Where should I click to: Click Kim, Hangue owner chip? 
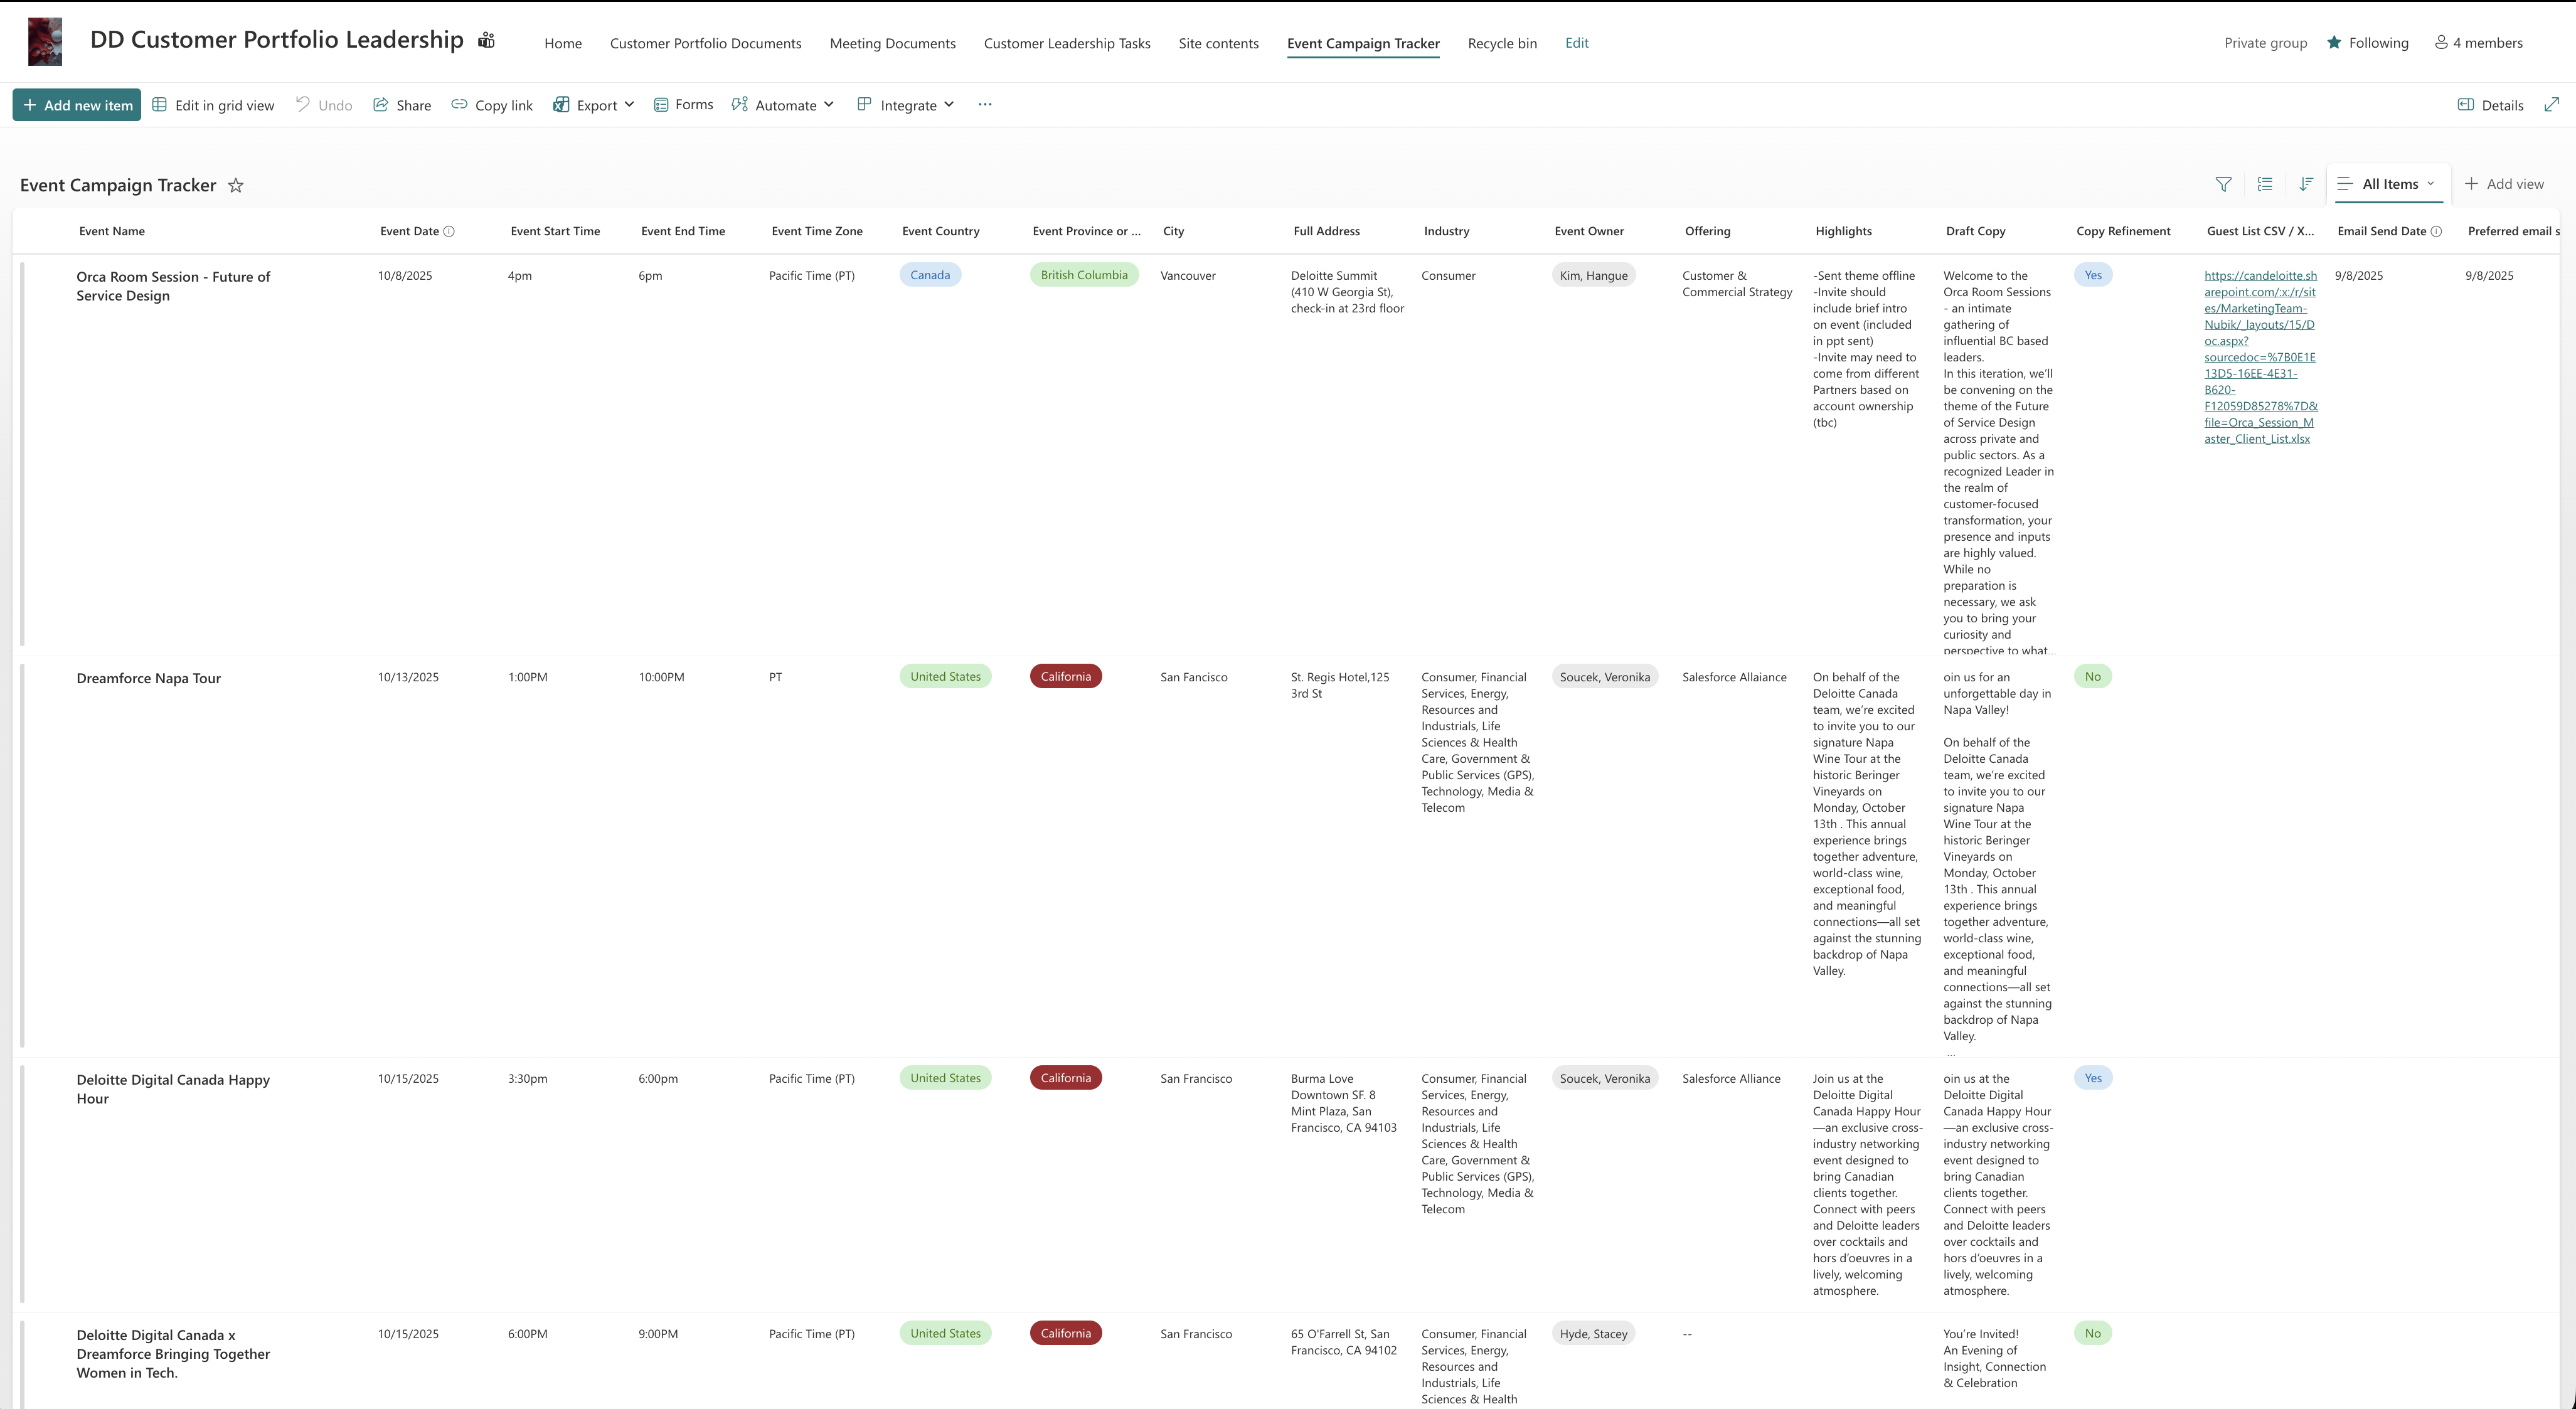click(x=1593, y=275)
